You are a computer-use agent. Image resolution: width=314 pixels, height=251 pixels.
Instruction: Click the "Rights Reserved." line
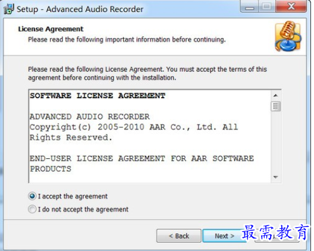(71, 137)
